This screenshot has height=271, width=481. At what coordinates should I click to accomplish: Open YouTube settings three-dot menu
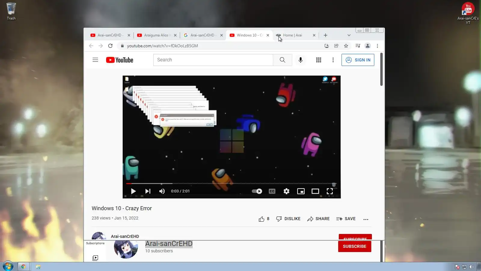333,60
